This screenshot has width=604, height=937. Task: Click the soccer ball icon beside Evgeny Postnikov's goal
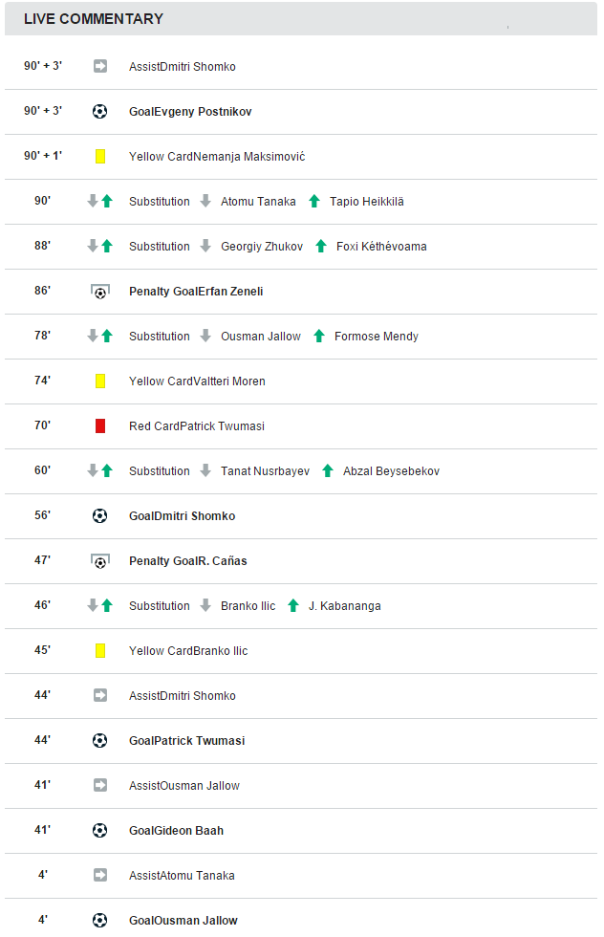pyautogui.click(x=99, y=111)
